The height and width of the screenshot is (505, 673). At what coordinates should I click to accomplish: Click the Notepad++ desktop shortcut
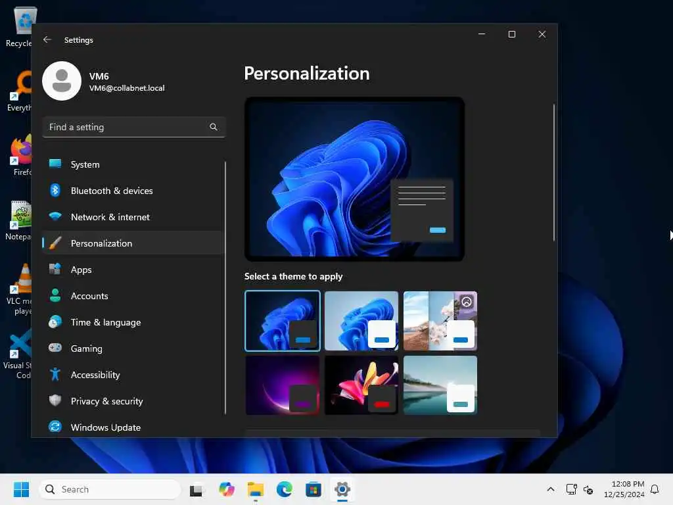(x=18, y=220)
